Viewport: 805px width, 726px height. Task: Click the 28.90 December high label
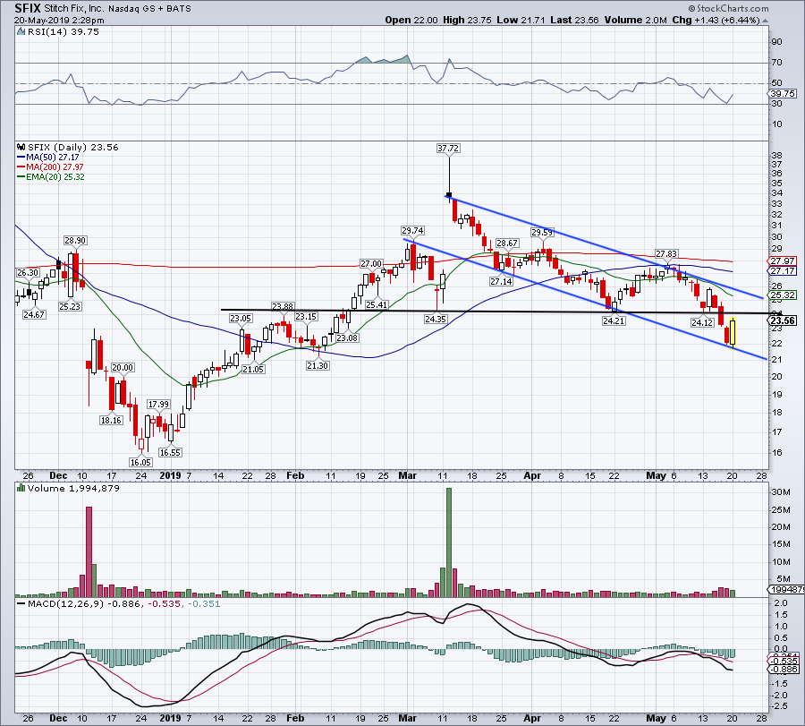point(75,241)
